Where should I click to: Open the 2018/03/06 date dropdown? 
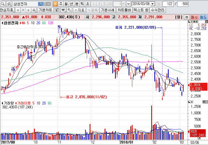tap(153, 4)
